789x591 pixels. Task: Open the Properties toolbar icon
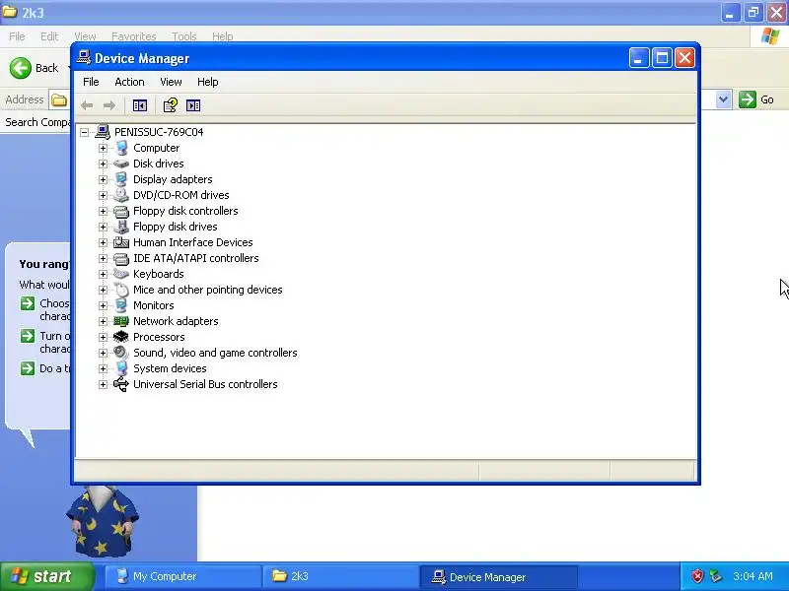170,105
